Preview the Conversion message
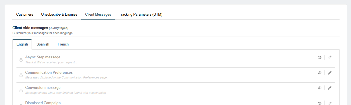 pyautogui.click(x=319, y=88)
